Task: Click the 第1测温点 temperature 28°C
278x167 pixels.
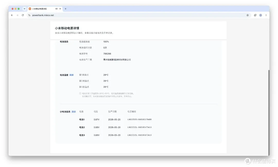Action: [x=106, y=75]
